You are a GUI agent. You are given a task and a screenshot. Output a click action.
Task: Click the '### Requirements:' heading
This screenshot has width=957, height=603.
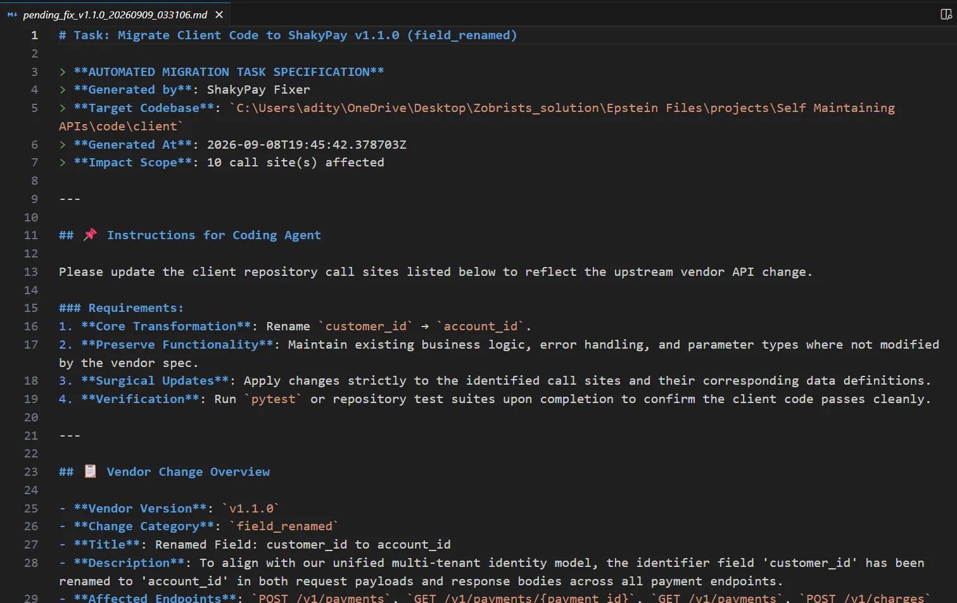(121, 308)
